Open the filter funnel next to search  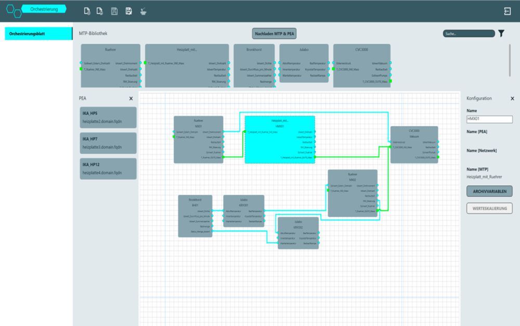[501, 33]
